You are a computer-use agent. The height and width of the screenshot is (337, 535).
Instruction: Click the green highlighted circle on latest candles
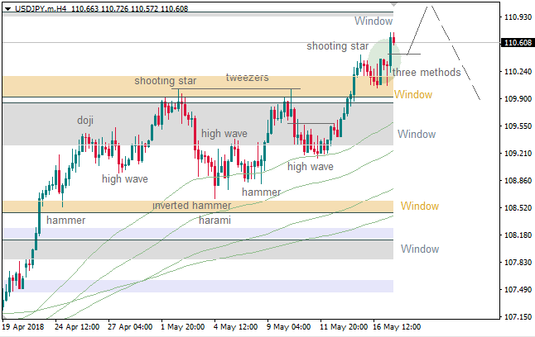[384, 55]
